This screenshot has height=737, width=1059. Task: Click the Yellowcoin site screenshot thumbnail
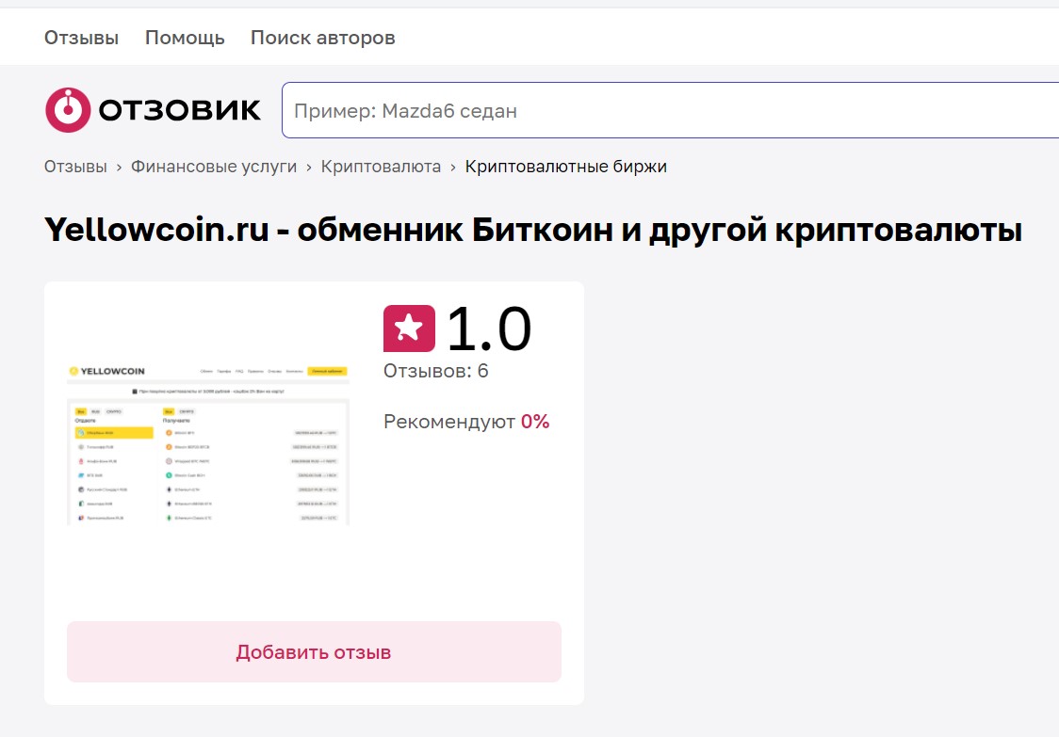[208, 444]
